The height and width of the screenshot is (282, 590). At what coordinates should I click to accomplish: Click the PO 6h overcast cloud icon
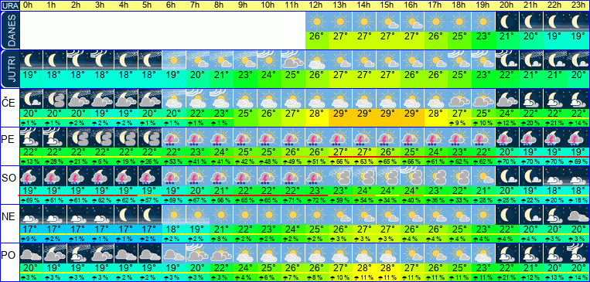tap(173, 253)
